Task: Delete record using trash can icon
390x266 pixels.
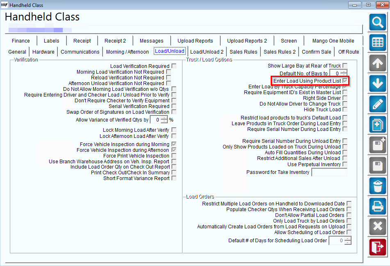Action: [x=378, y=186]
